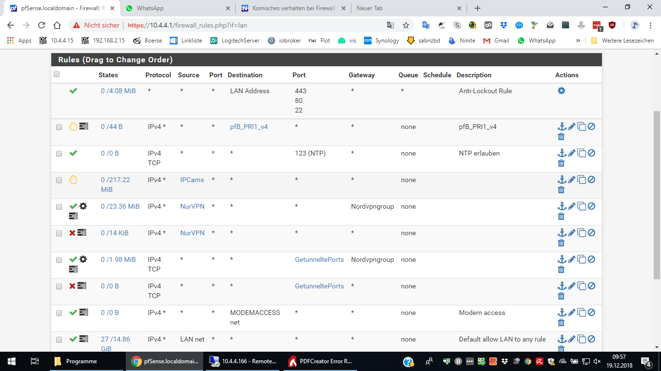Select the NTP erlauben rule checkbox

coord(59,154)
